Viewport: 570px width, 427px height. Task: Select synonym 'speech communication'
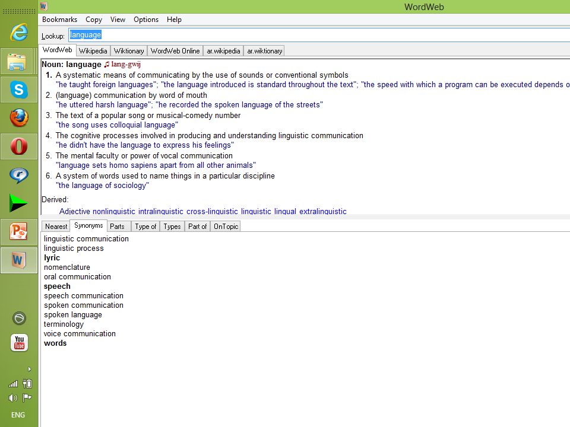pyautogui.click(x=84, y=295)
